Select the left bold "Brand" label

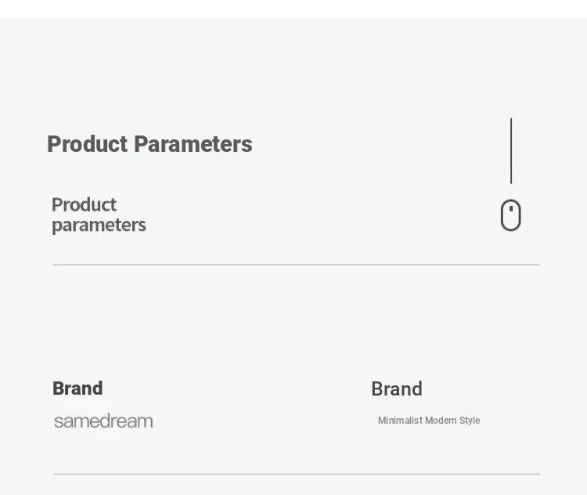click(x=77, y=388)
